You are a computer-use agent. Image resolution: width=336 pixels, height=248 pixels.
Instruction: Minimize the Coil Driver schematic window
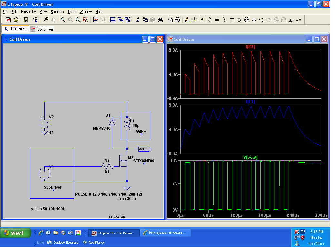(145, 39)
